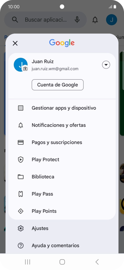The image size is (124, 270).
Task: Click the bell icon beside Notificaciones y ofertas
Action: [x=21, y=125]
